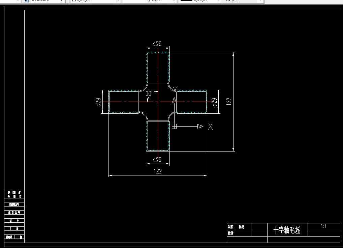Select the 1:1 scale text
The height and width of the screenshot is (248, 343).
tap(323, 226)
